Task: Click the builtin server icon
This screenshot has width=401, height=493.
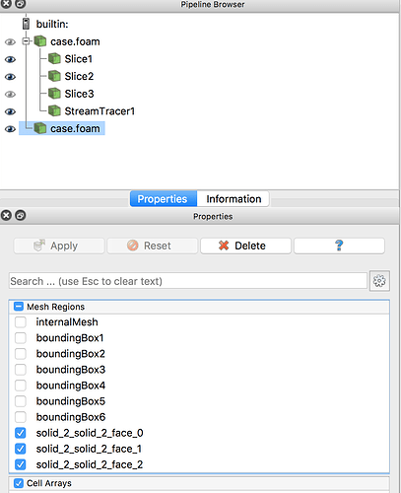Action: (26, 24)
